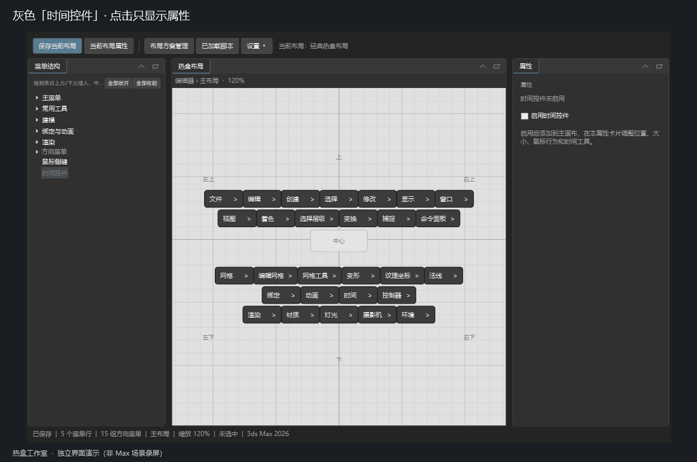The image size is (697, 462).
Task: Click the 编辑器 breadcrumb text
Action: (184, 81)
